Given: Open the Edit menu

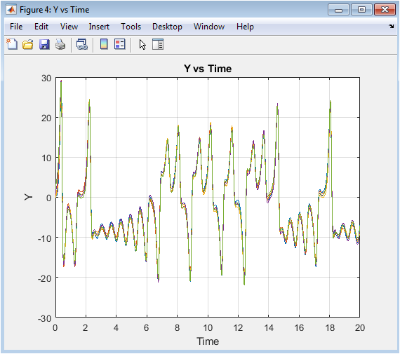Looking at the screenshot, I should point(41,27).
